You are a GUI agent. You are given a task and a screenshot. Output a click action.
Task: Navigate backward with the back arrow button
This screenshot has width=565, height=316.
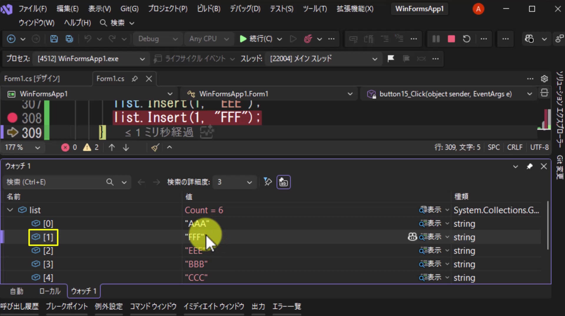pyautogui.click(x=11, y=39)
